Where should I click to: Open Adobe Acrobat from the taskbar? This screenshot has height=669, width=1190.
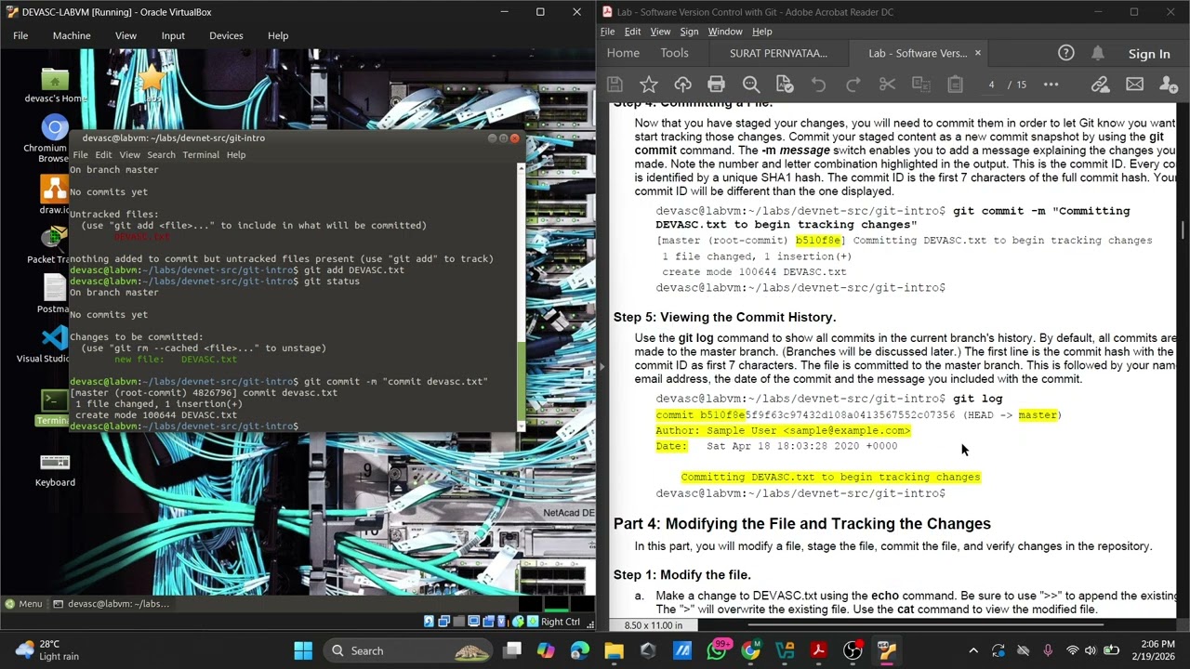point(818,650)
